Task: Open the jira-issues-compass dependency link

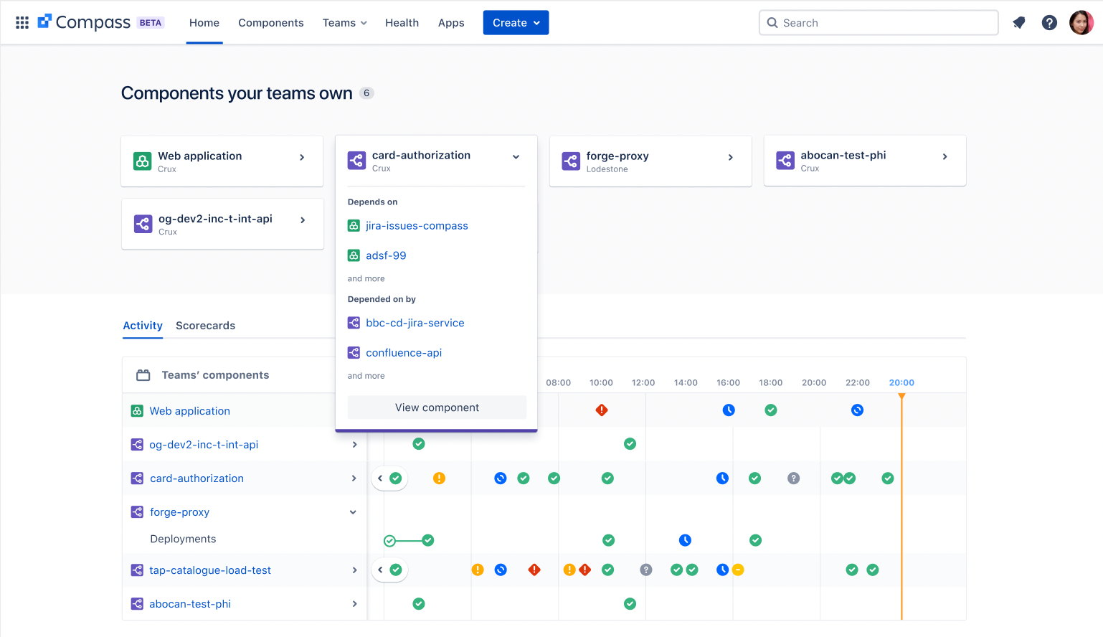Action: click(x=417, y=225)
